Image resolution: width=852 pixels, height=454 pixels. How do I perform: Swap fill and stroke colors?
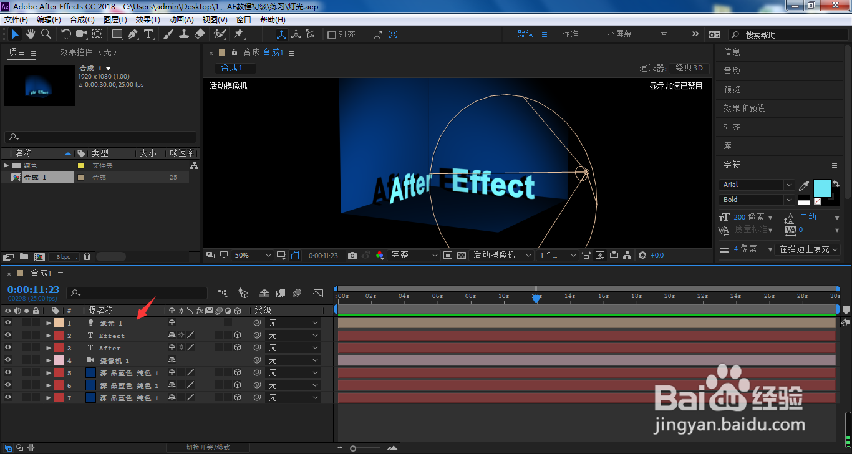pos(836,185)
